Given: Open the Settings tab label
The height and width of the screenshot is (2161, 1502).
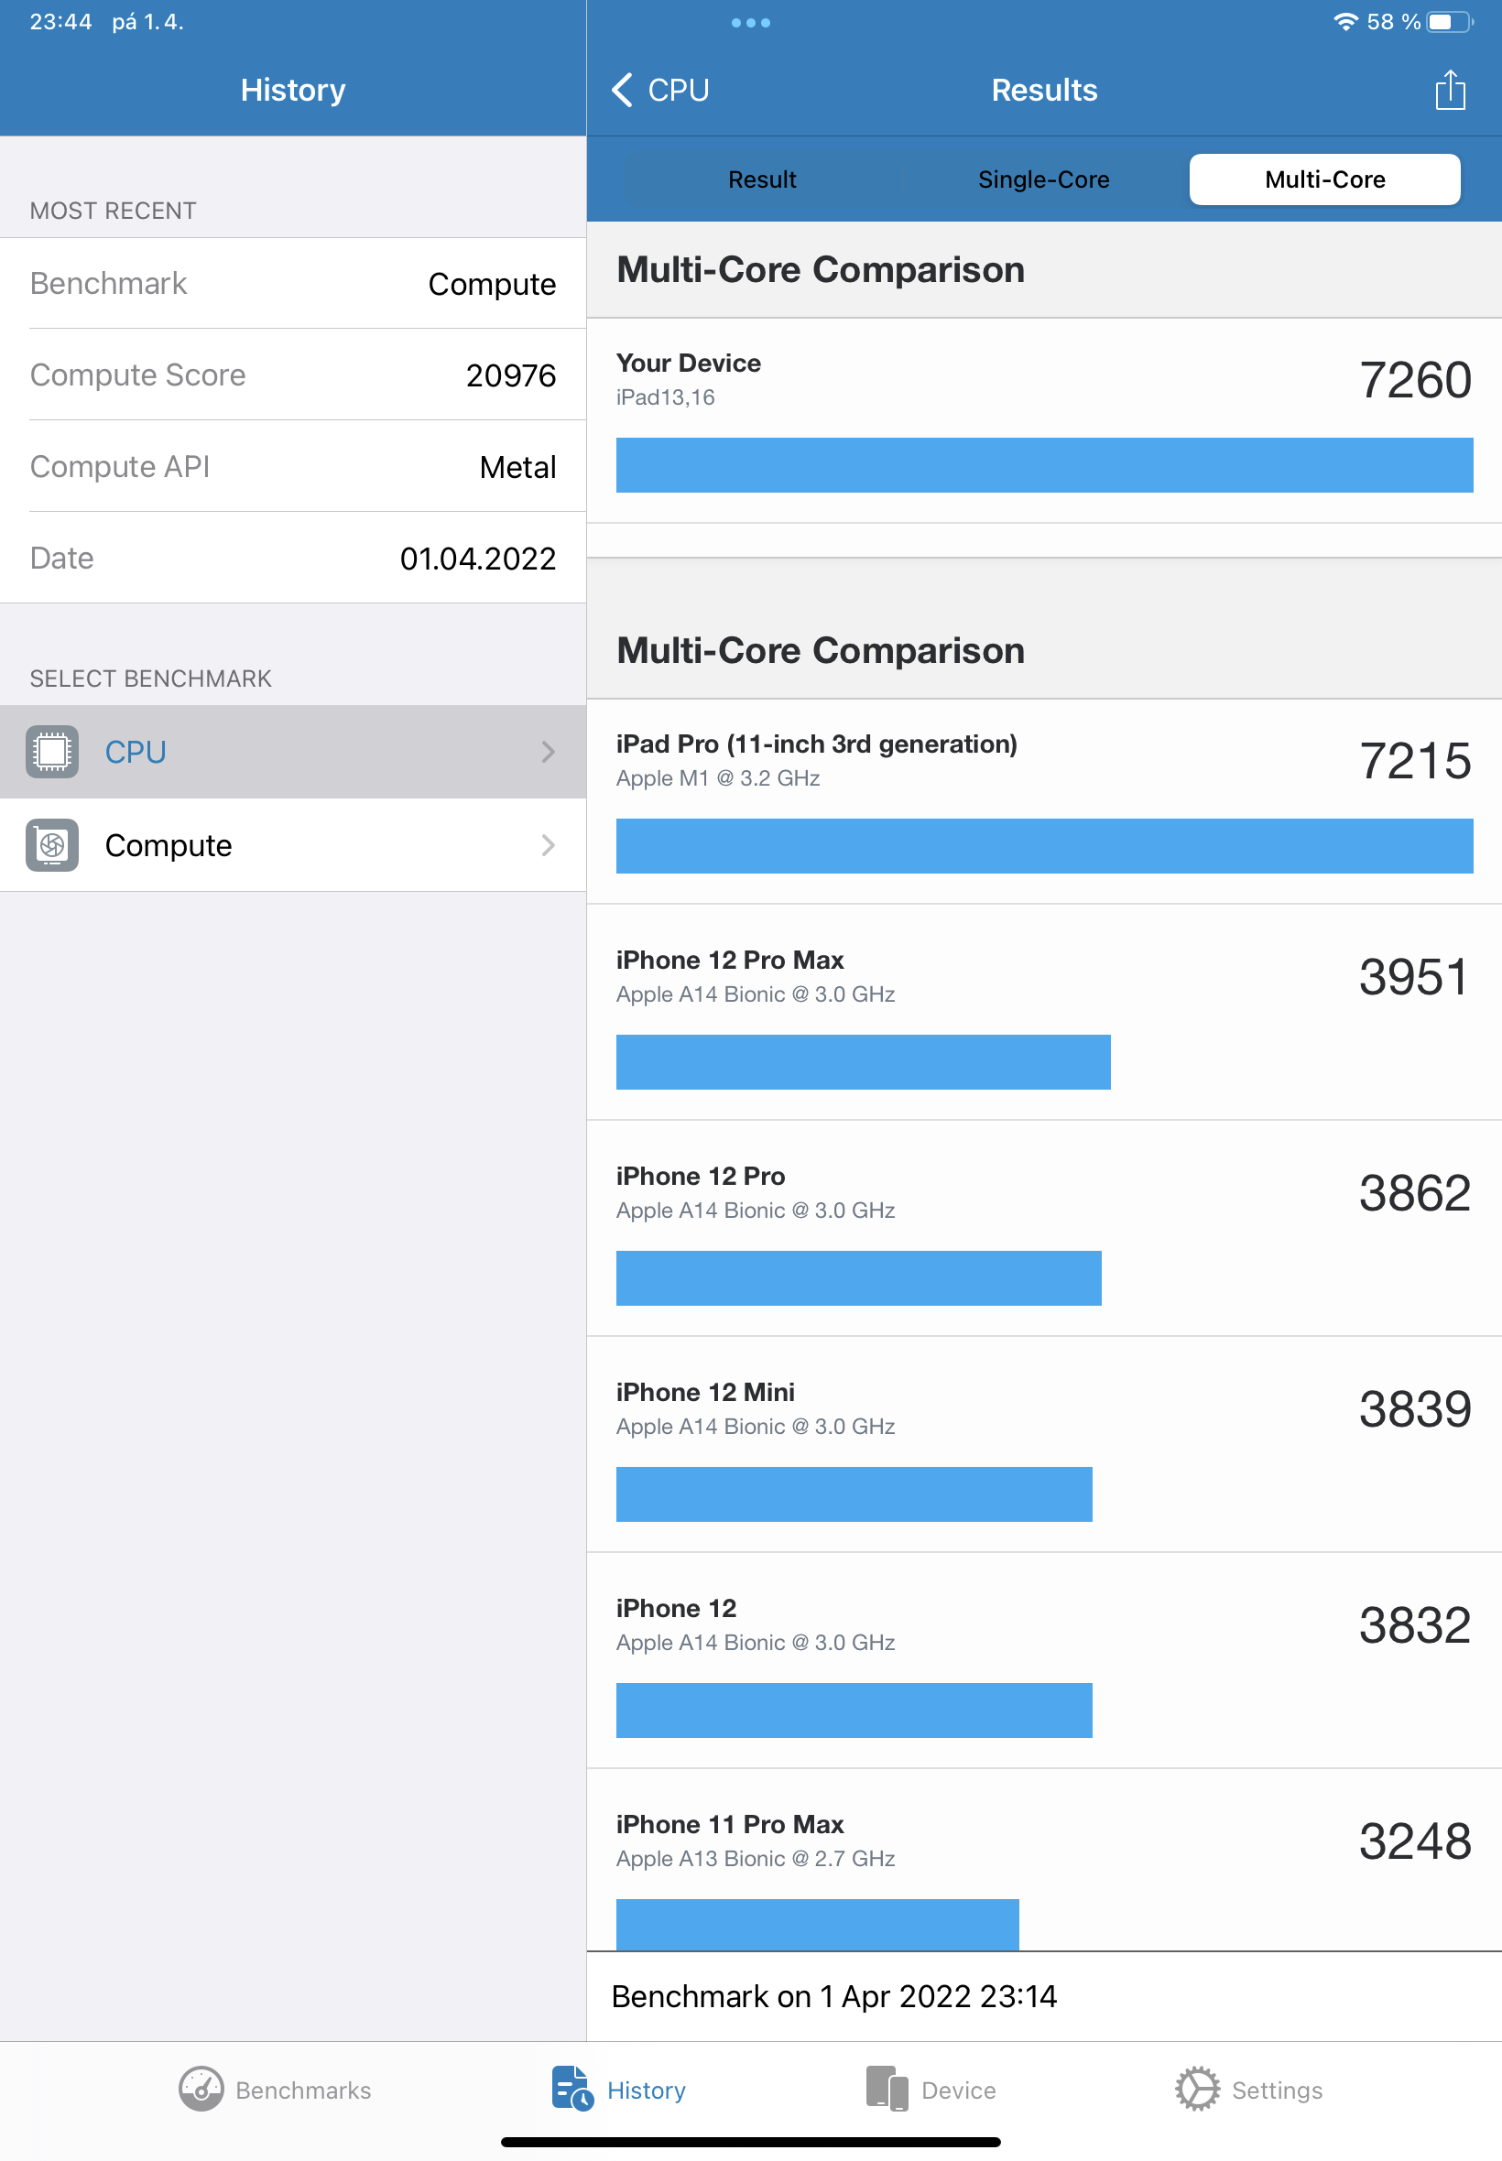Looking at the screenshot, I should 1276,2090.
